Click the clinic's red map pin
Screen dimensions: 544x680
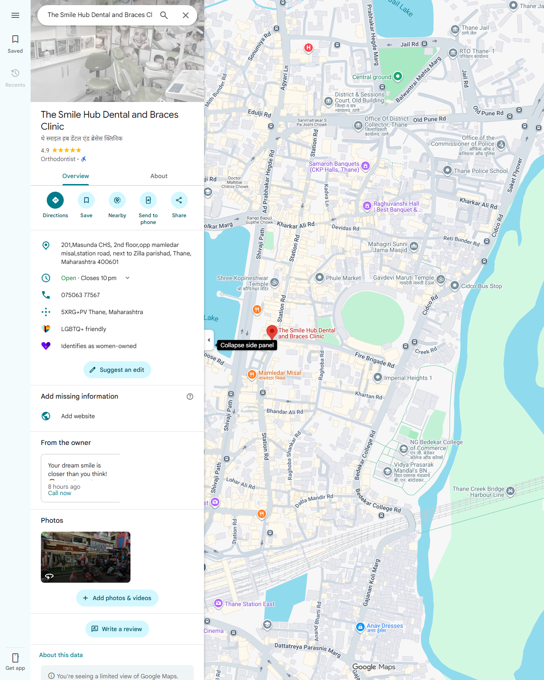pyautogui.click(x=272, y=331)
